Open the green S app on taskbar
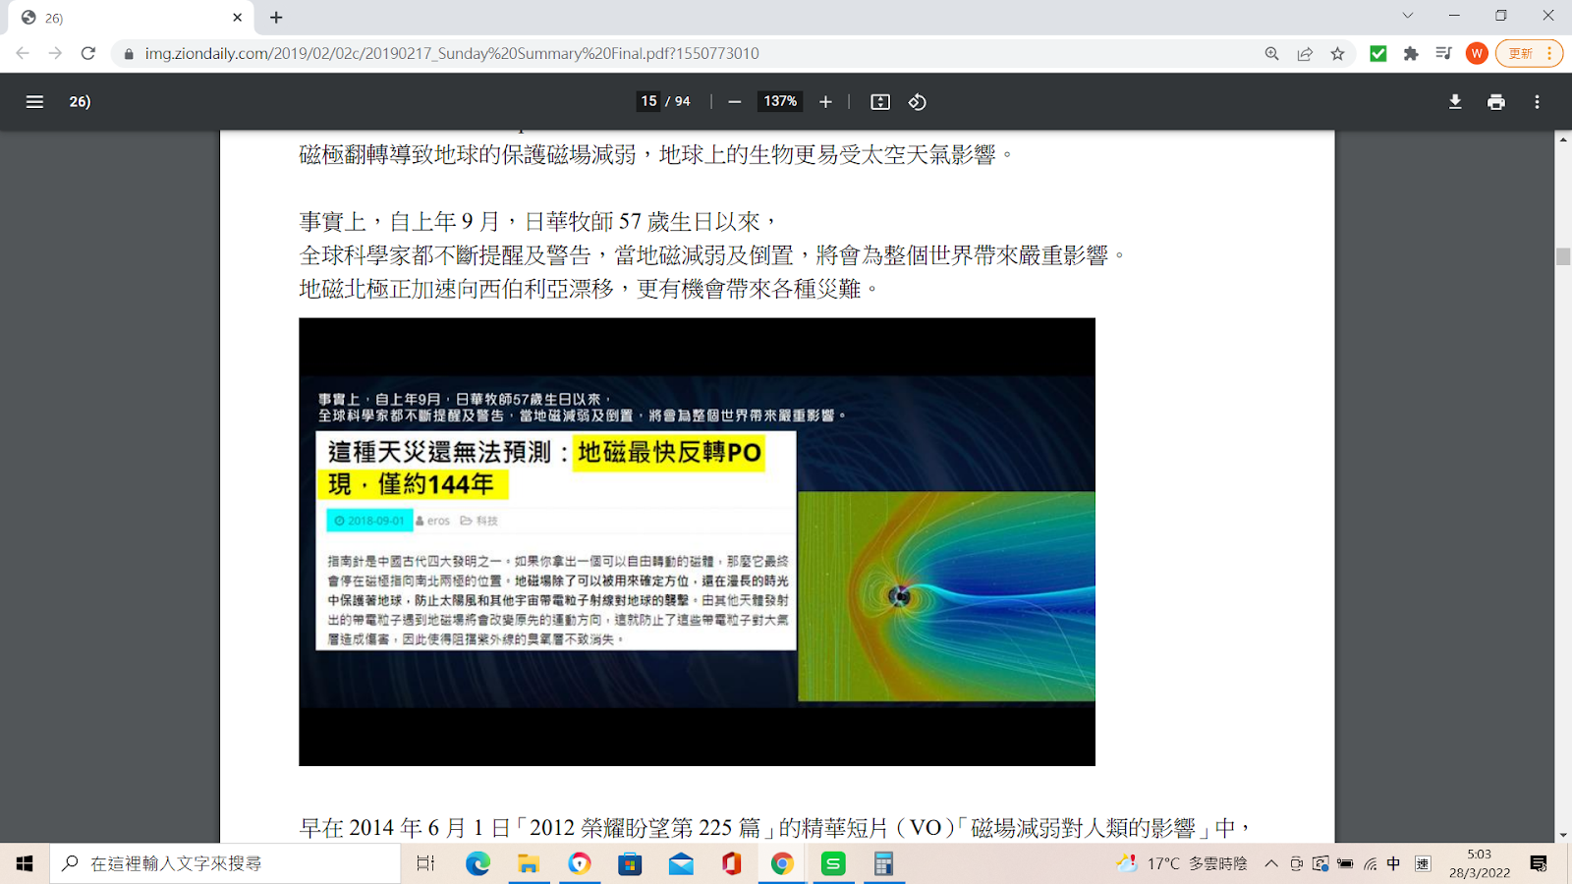The width and height of the screenshot is (1572, 884). pyautogui.click(x=833, y=863)
